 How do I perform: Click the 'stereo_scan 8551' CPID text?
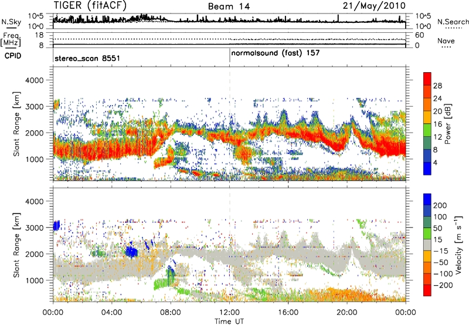tap(87, 58)
